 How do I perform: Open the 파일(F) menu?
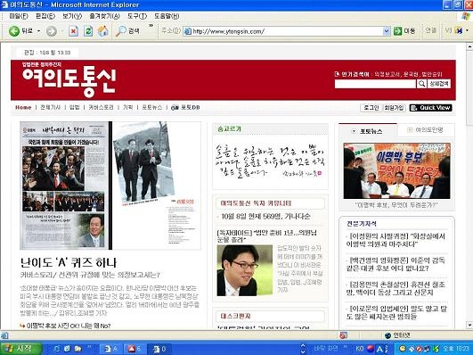click(x=19, y=16)
